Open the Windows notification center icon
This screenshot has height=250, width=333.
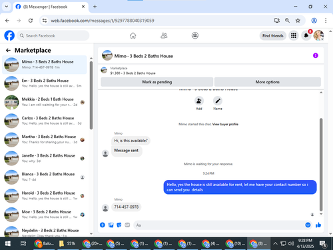(323, 244)
